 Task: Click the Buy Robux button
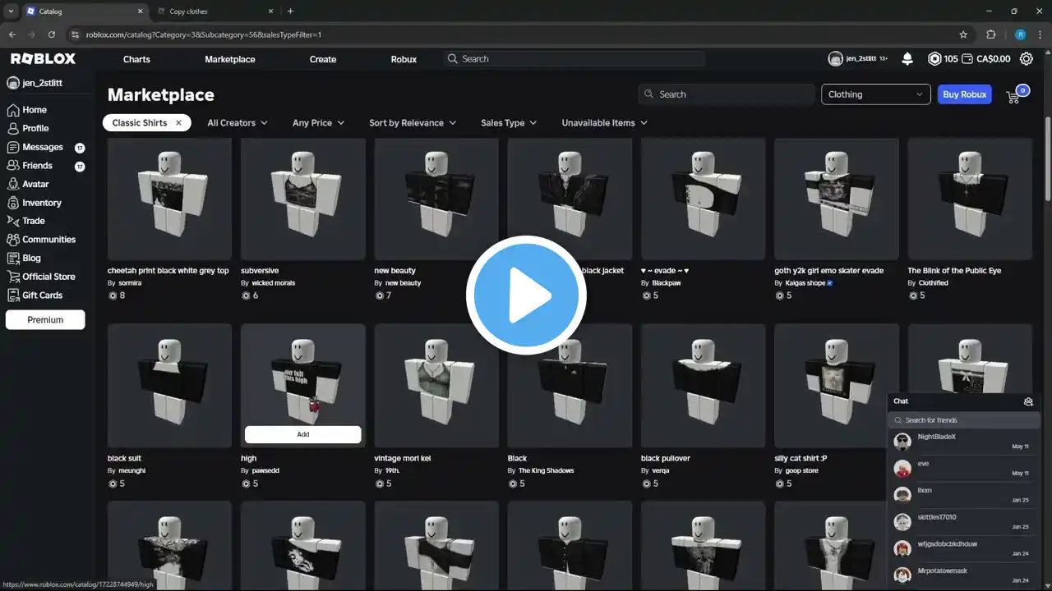965,94
